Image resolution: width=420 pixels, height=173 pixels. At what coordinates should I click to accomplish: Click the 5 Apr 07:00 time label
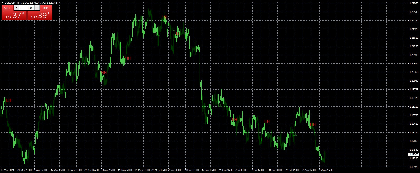[x=41, y=170]
